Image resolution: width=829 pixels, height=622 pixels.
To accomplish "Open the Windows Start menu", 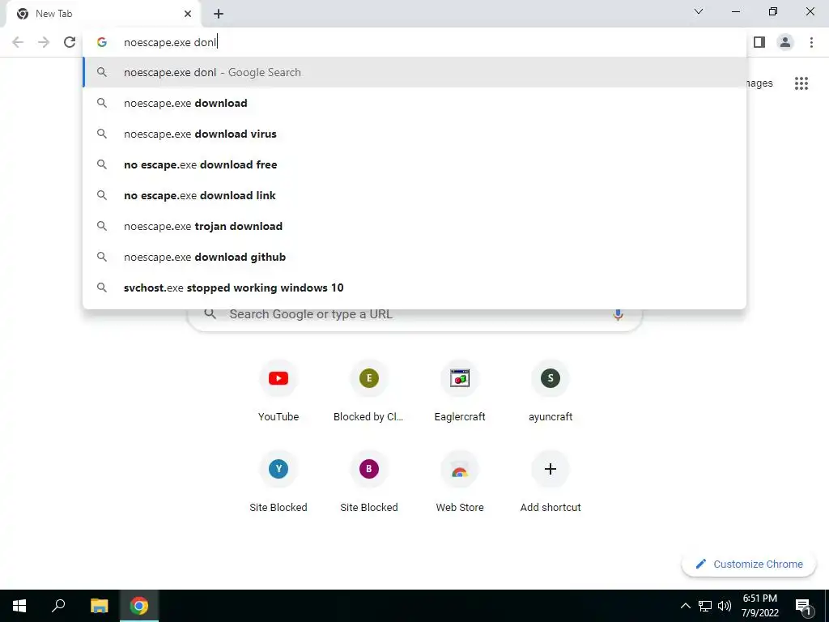I will tap(19, 606).
